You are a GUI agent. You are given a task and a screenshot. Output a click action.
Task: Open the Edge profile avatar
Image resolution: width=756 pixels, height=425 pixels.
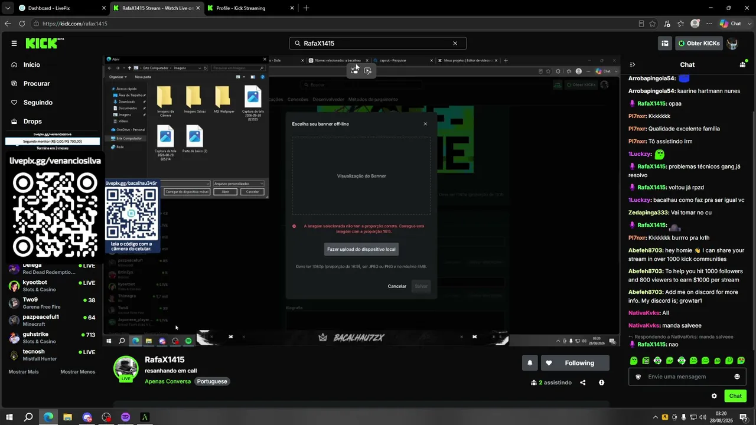point(695,24)
